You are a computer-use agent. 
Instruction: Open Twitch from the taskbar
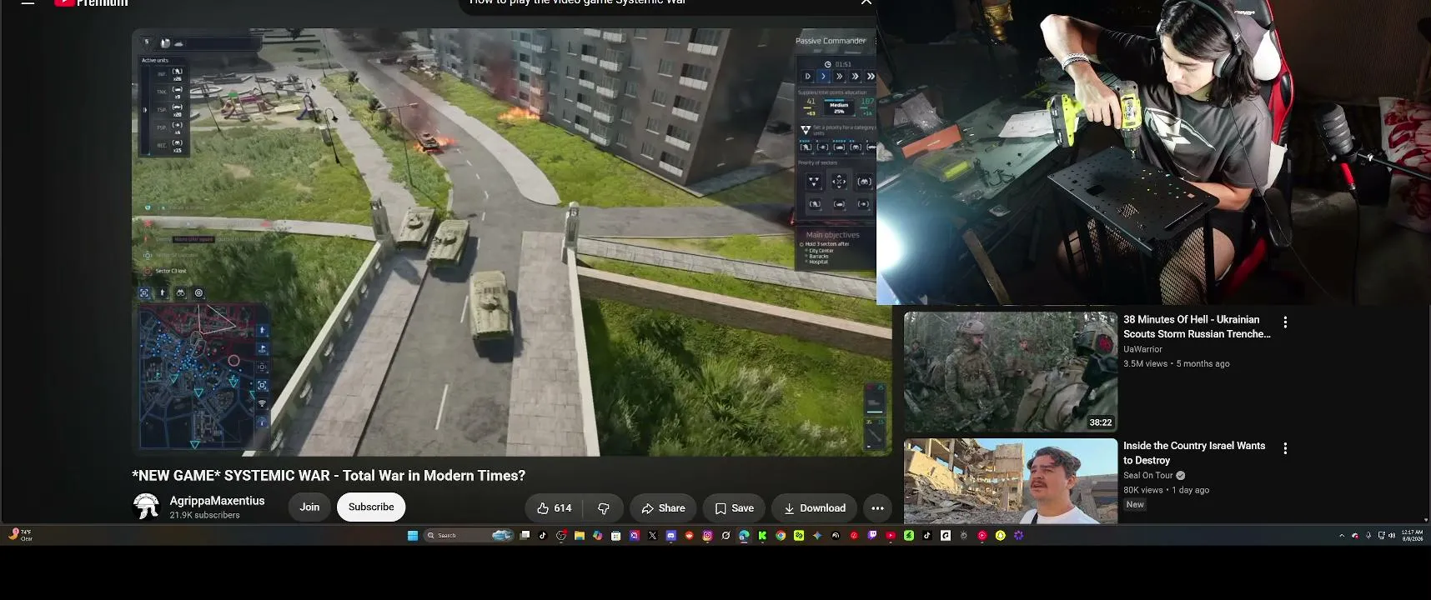click(x=872, y=536)
